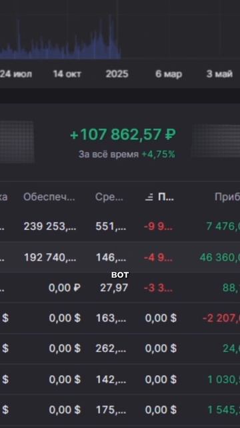Select the row with 239 253 collateral
240x428 pixels.
point(120,227)
